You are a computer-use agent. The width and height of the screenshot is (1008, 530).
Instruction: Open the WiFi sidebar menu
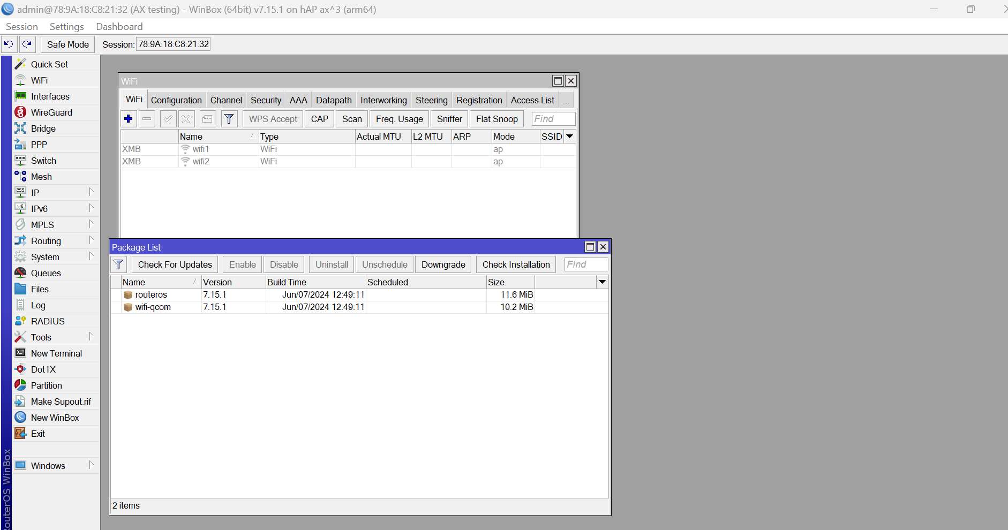point(56,80)
